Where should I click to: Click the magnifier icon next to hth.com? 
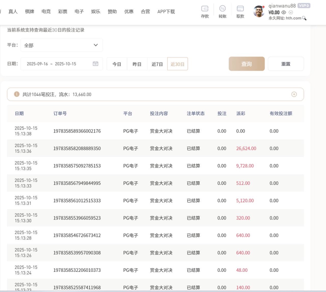(304, 19)
